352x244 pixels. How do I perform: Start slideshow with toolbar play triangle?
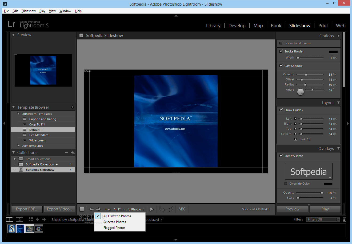151,209
